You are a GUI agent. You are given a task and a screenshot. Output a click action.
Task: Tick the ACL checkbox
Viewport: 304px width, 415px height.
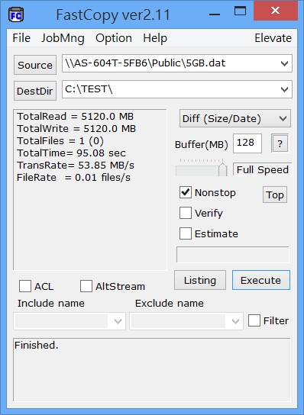(x=25, y=286)
